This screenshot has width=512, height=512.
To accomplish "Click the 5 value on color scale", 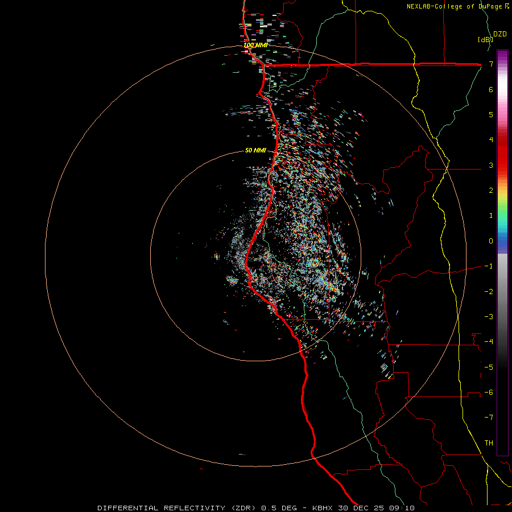I will tap(491, 114).
